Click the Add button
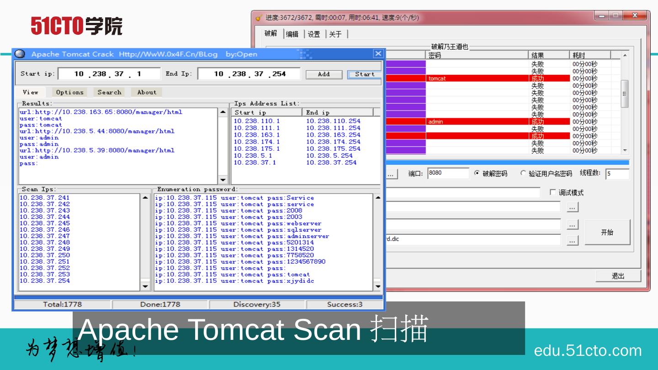Viewport: 658px width, 370px height. tap(324, 74)
